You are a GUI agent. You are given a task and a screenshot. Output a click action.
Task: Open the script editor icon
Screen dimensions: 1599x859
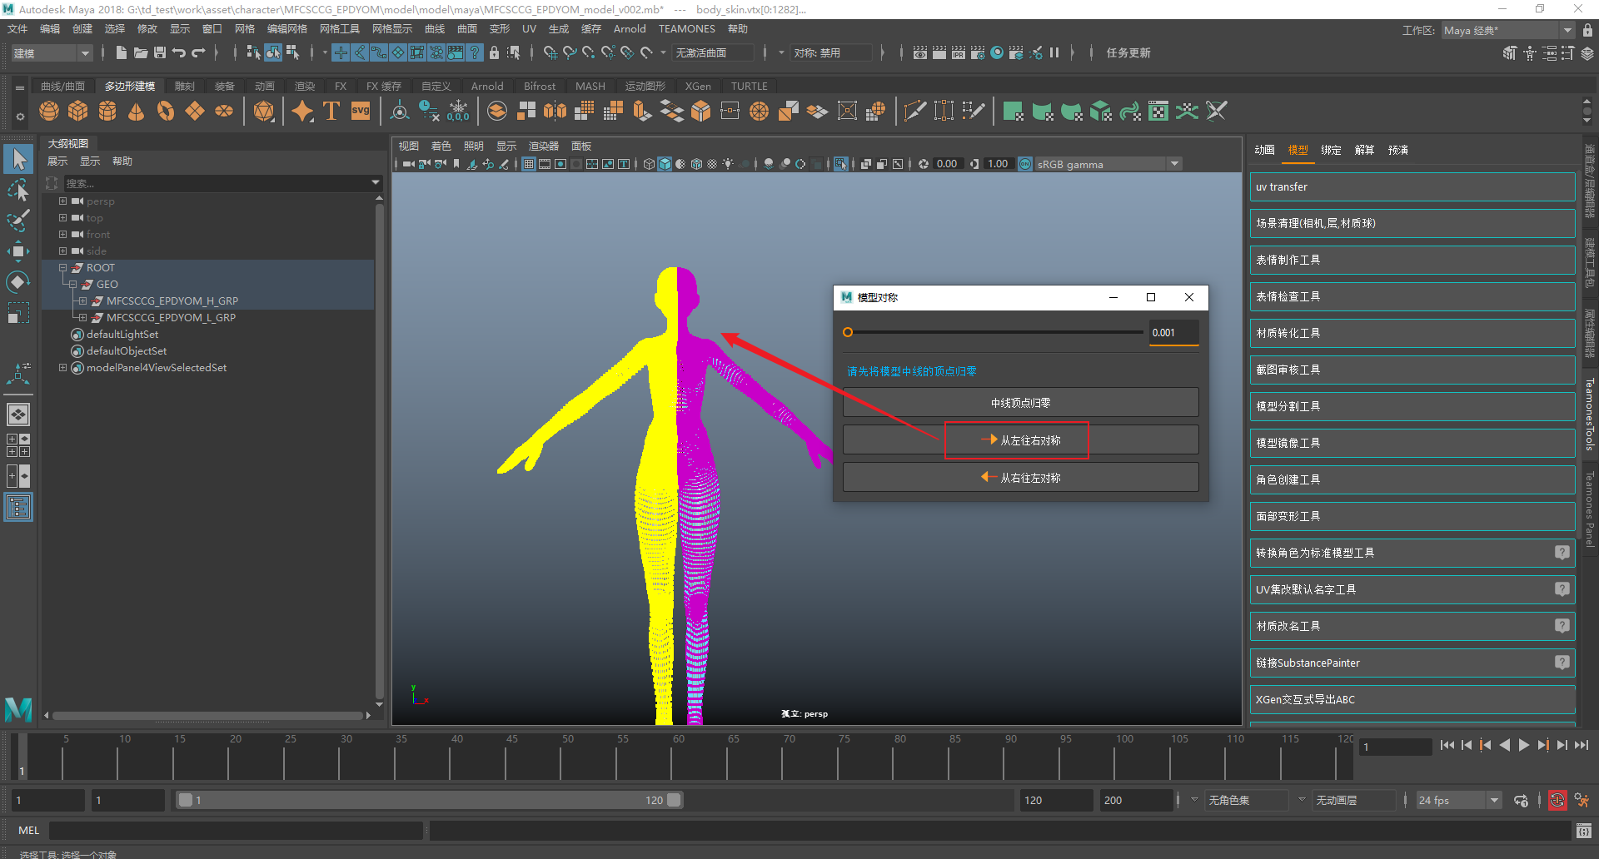click(x=1583, y=830)
